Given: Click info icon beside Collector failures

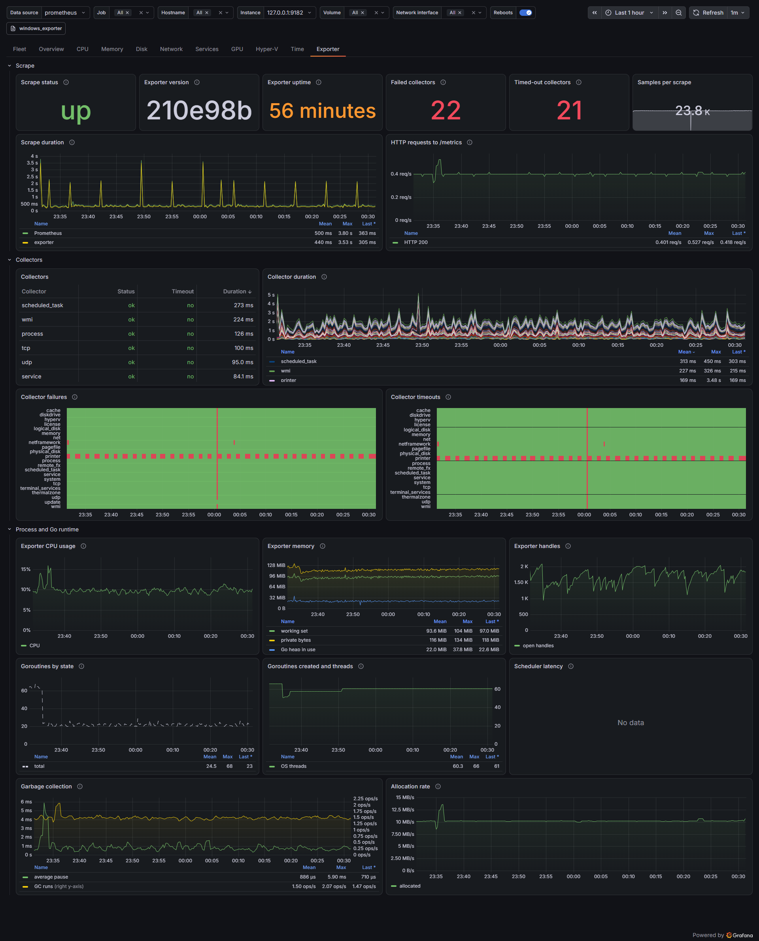Looking at the screenshot, I should 75,397.
